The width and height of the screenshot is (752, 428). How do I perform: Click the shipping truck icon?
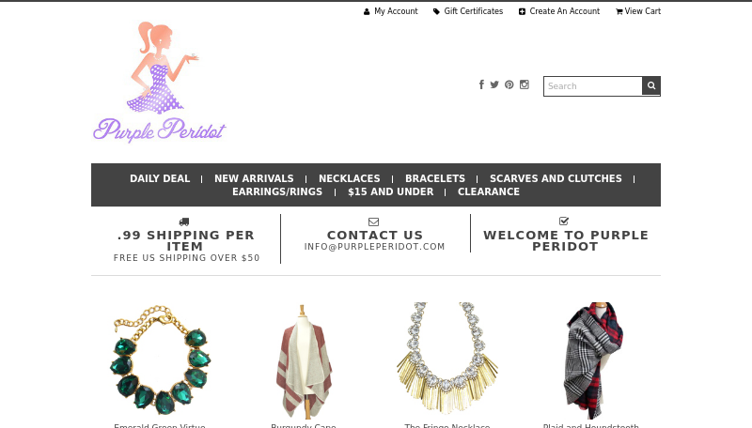coord(184,222)
